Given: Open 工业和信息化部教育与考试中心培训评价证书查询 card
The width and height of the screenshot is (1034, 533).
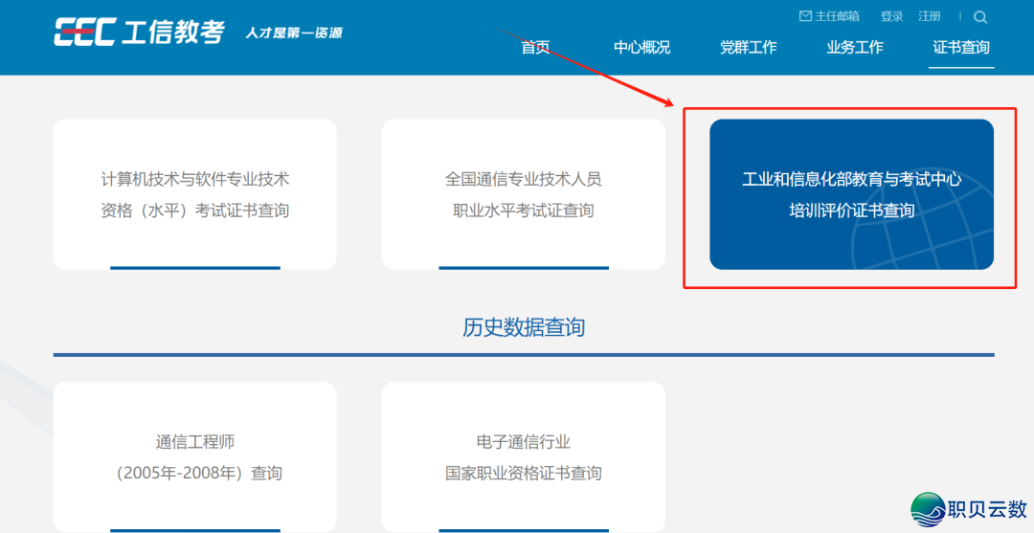Looking at the screenshot, I should click(x=852, y=194).
